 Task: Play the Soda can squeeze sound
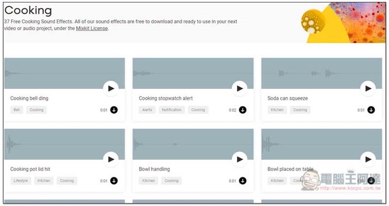coord(368,89)
